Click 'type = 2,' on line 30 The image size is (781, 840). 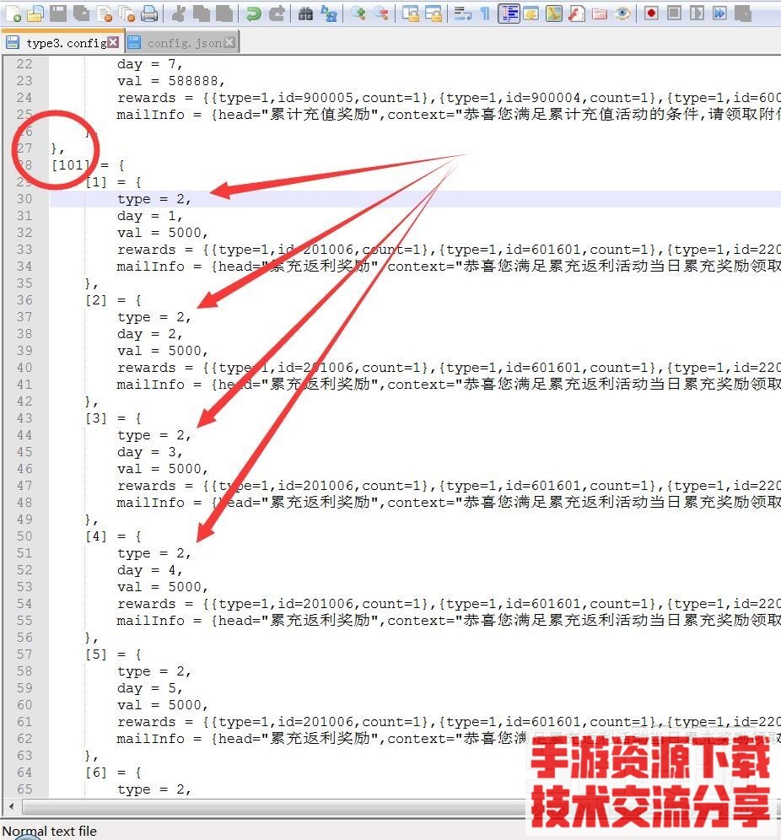154,199
